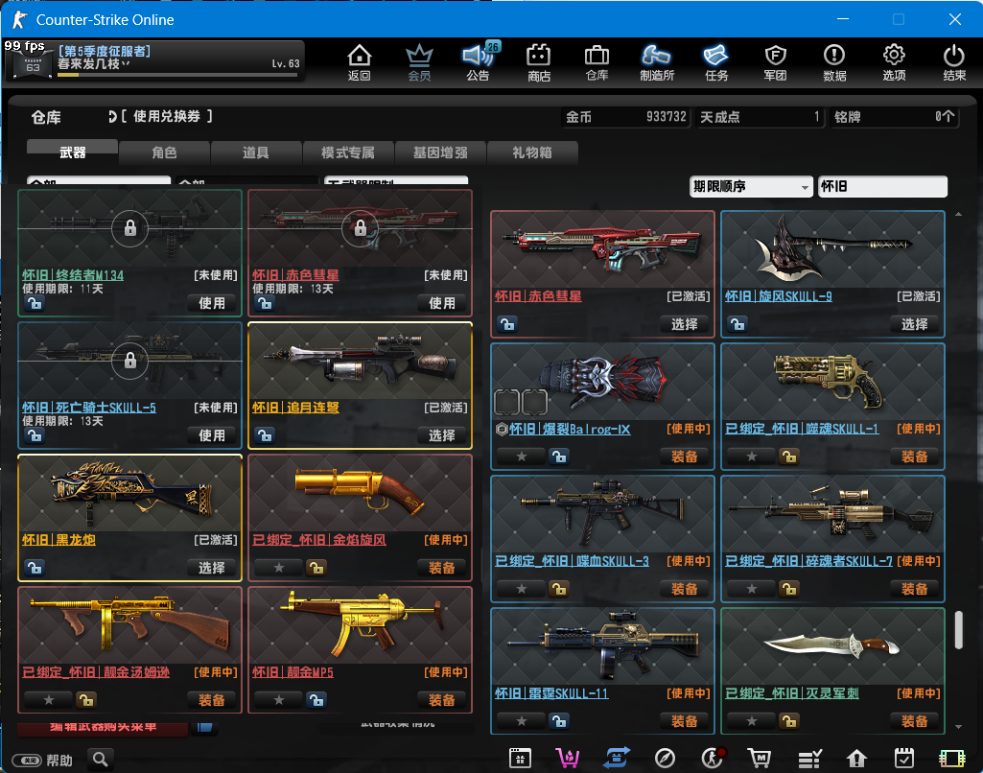The height and width of the screenshot is (773, 983).
Task: Open the 会员 crown icon
Action: click(419, 62)
